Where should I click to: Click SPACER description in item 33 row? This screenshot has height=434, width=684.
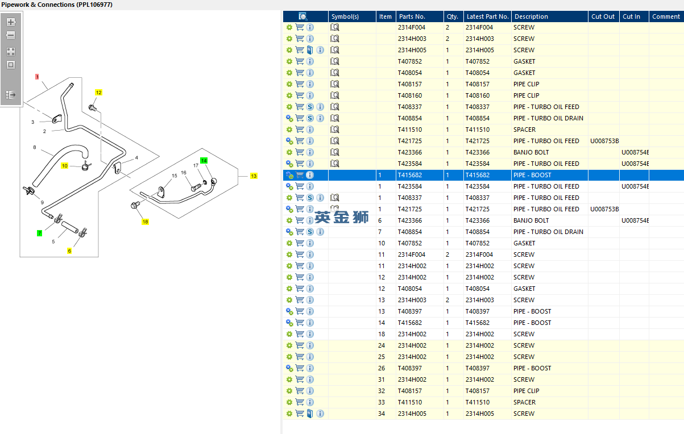coord(524,402)
